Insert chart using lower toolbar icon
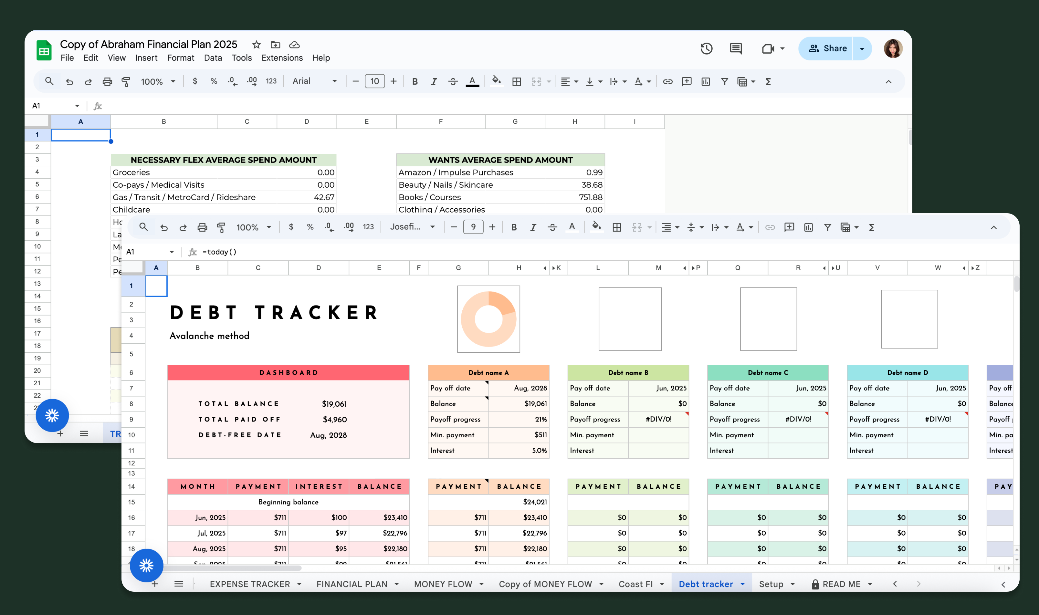This screenshot has width=1039, height=615. click(x=808, y=227)
